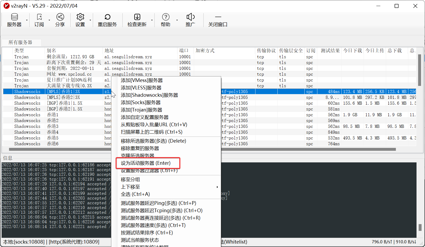The image size is (425, 247).
Task: Select row 大流量下载专线|0.3X
Action: 209,86
